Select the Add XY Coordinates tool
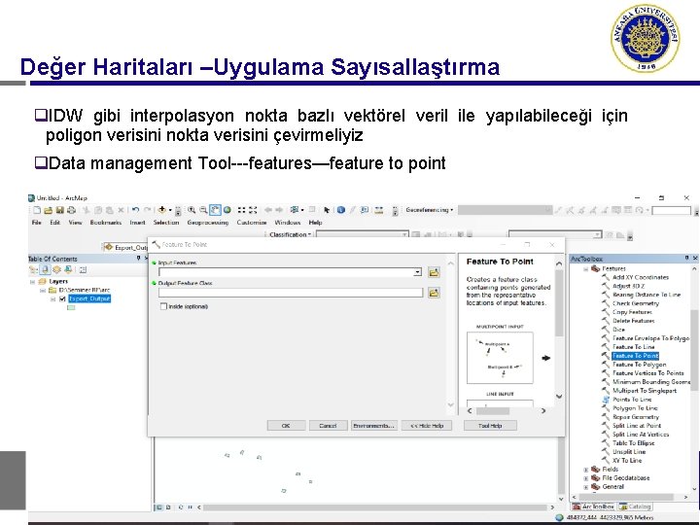The height and width of the screenshot is (525, 700). (x=640, y=277)
